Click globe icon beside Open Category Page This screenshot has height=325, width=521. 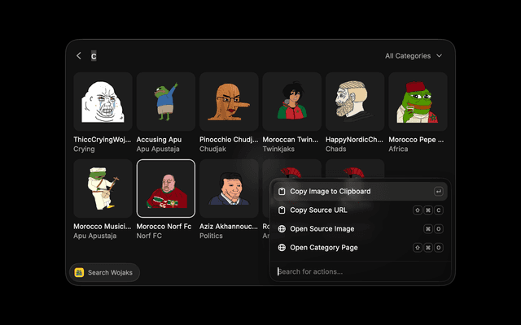[282, 247]
